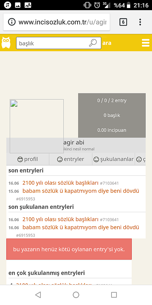
Task: Open Chrome's three-dot overflow menu
Action: (x=140, y=22)
